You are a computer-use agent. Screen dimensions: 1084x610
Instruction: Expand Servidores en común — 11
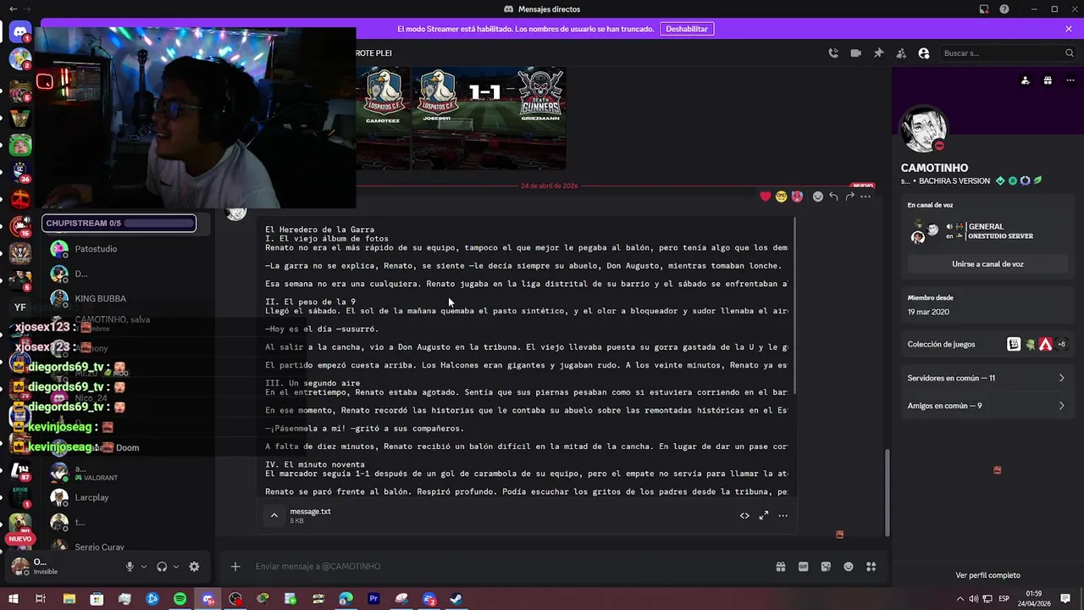pyautogui.click(x=987, y=378)
